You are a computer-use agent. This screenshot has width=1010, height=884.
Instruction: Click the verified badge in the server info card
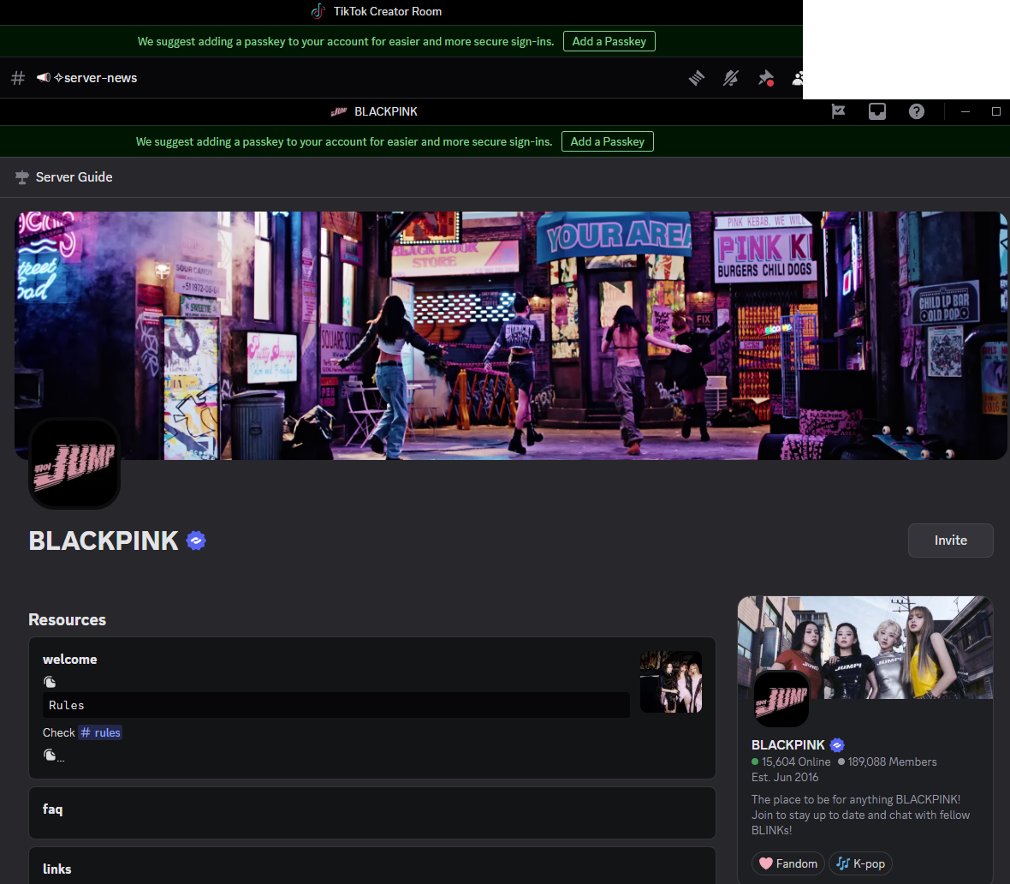coord(837,745)
